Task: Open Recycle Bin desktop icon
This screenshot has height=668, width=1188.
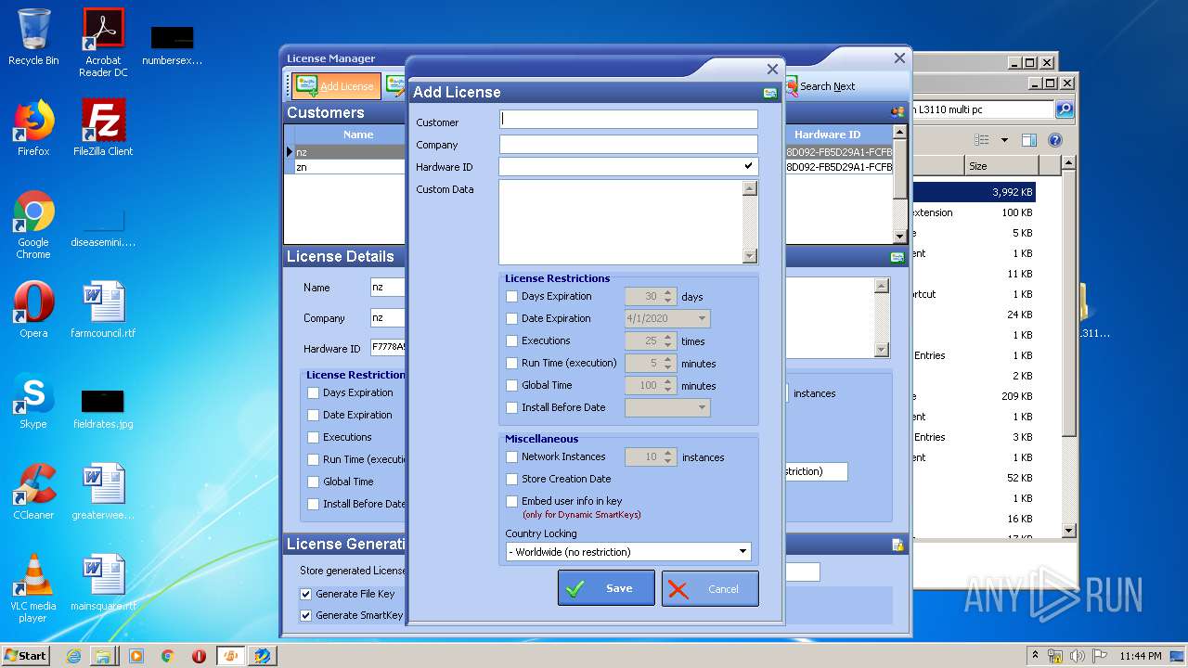Action: 33,37
